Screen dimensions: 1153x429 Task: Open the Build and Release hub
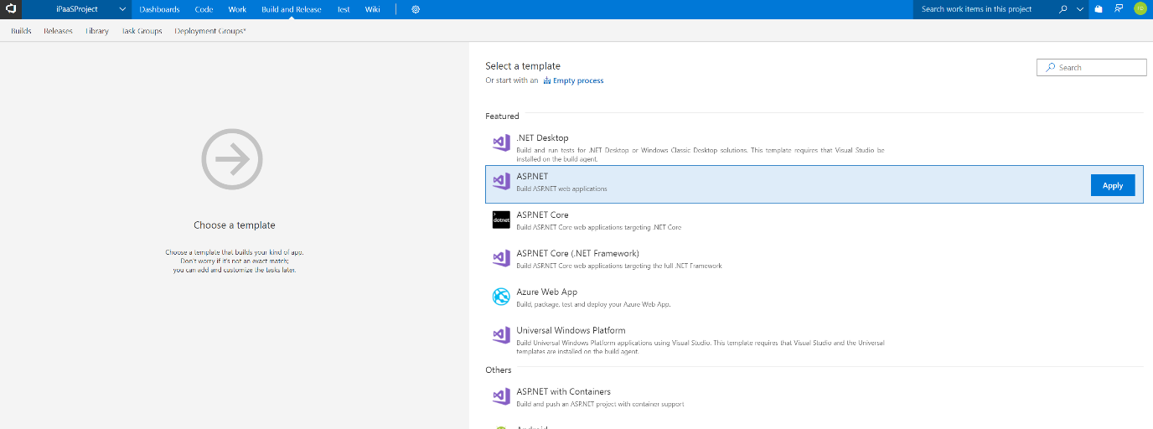click(291, 9)
